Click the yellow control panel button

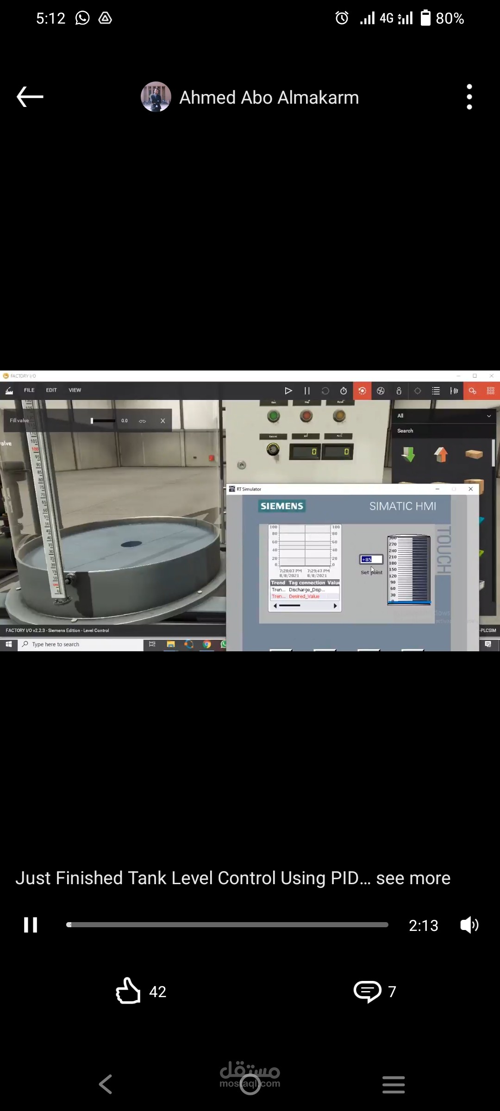[x=339, y=416]
